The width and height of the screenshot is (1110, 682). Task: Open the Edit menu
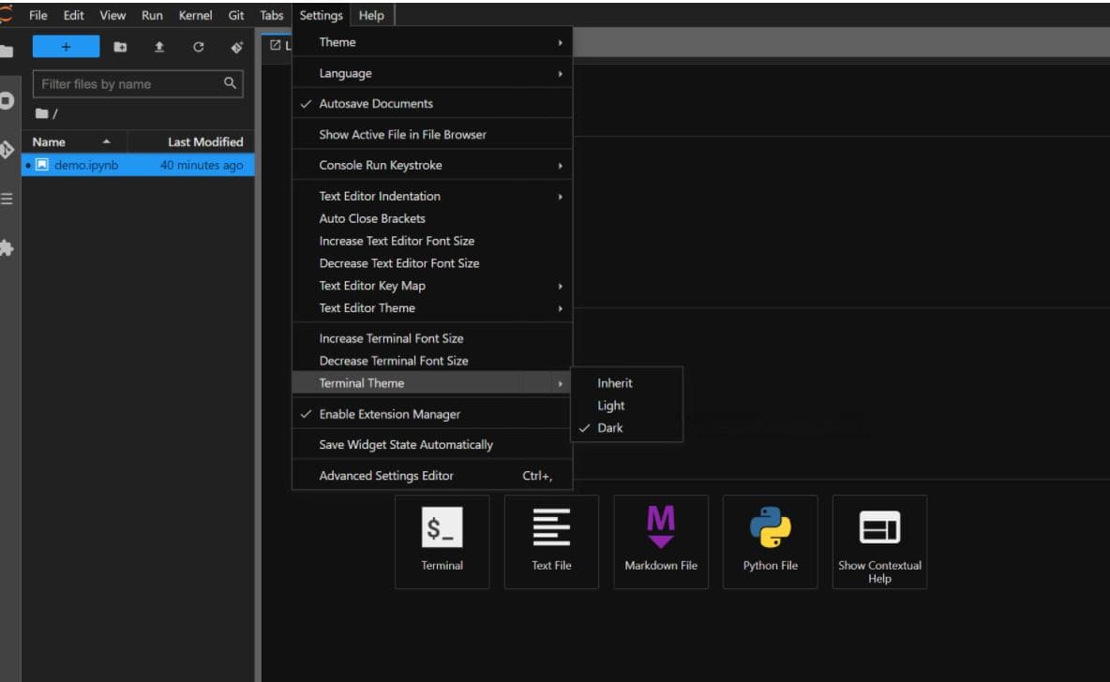[x=74, y=15]
